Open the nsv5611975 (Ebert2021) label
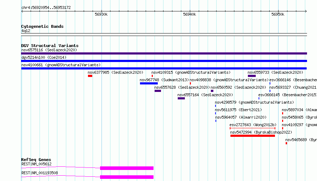 coord(238,110)
